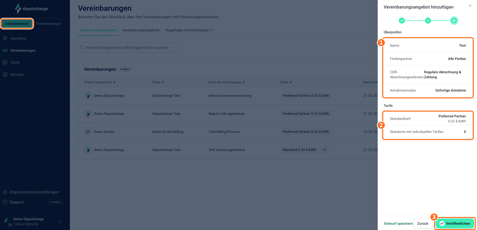The image size is (477, 230).
Task: Click the Vereinbarungsname search field
Action: pyautogui.click(x=128, y=47)
